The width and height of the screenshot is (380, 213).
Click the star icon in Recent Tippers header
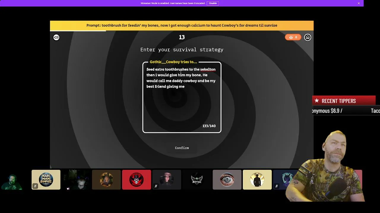pos(317,101)
